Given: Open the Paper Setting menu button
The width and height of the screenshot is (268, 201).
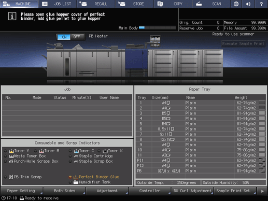Looking at the screenshot, I should (21, 191).
